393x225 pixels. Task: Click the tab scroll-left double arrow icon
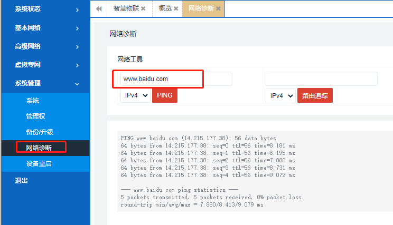pos(99,9)
